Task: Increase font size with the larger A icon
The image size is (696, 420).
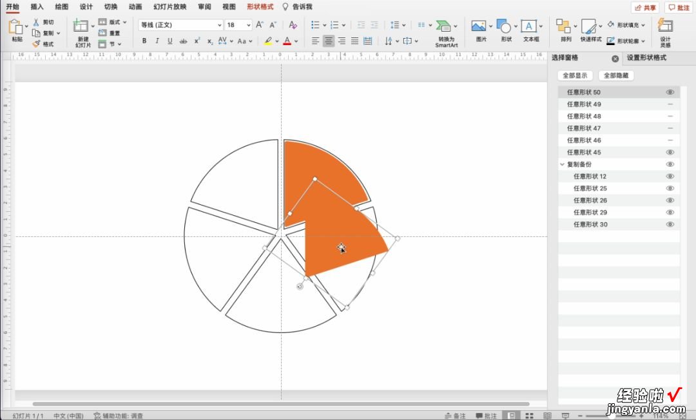Action: 260,25
